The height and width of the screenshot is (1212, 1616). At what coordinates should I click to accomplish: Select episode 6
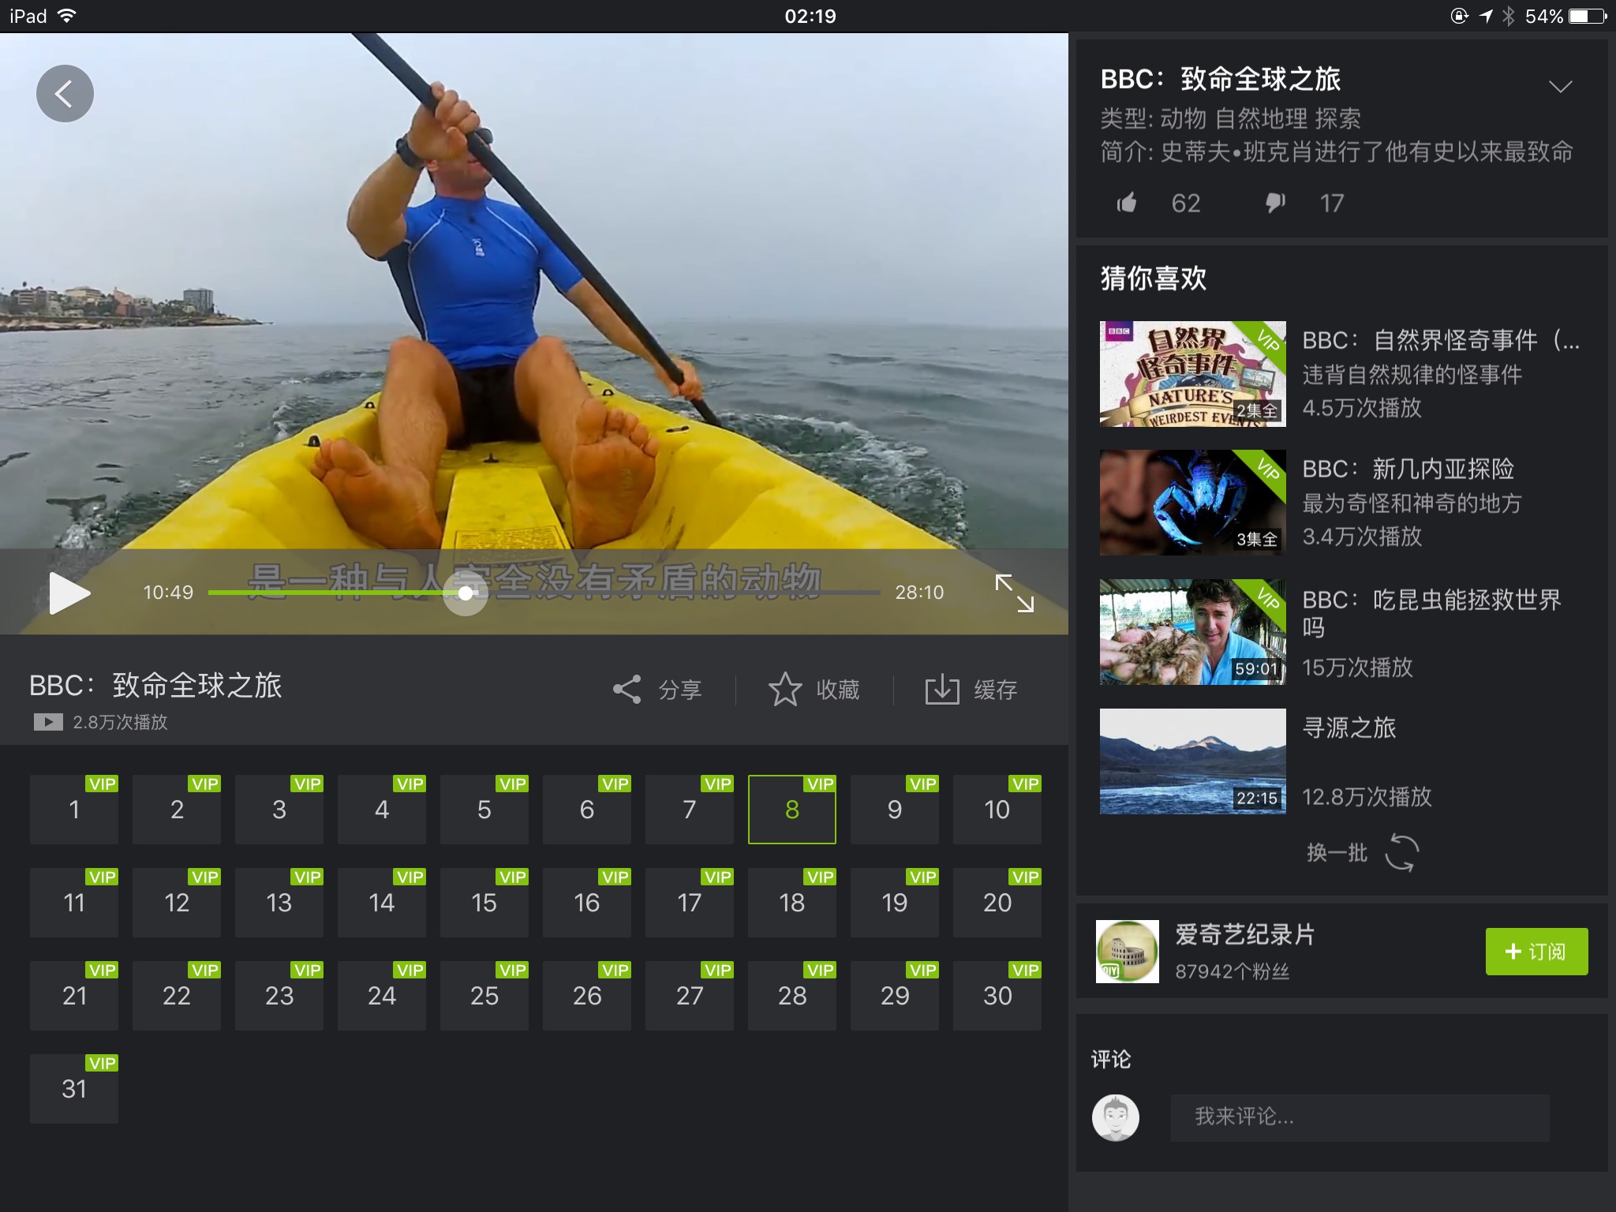[x=587, y=810]
